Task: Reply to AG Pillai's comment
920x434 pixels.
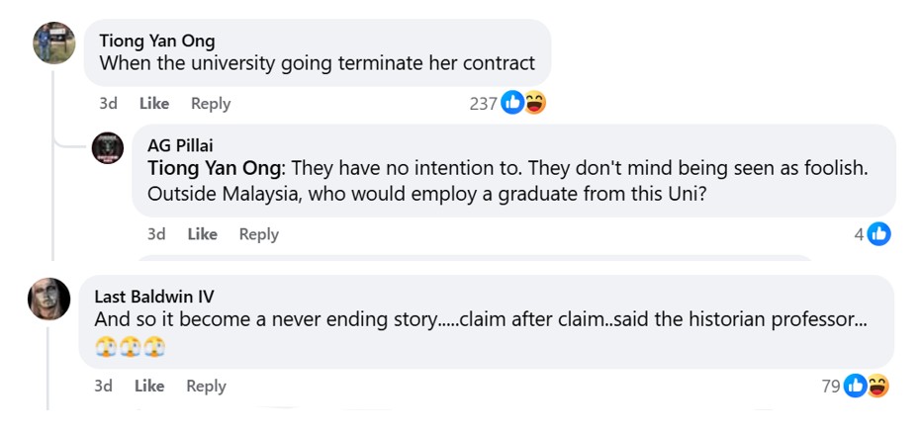Action: click(x=258, y=234)
